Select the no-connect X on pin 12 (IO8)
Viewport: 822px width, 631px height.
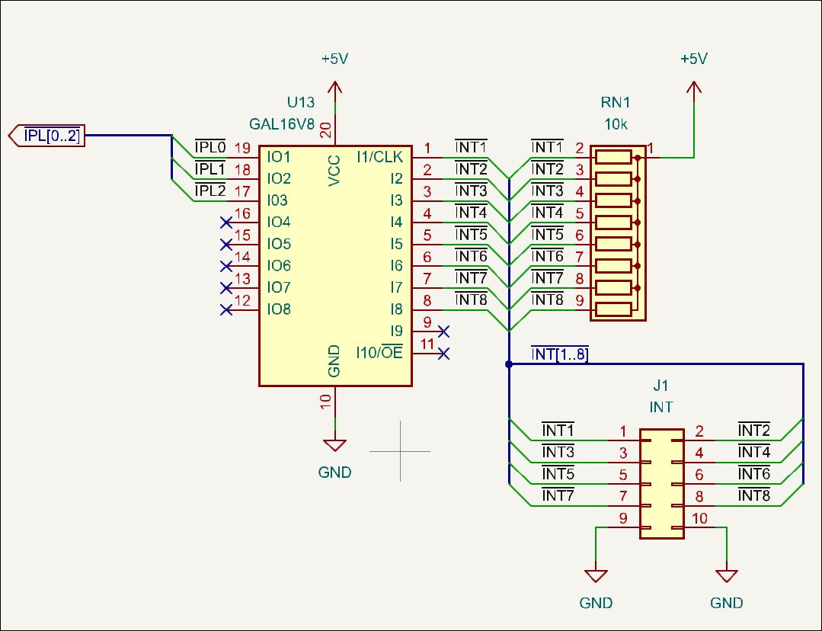click(226, 310)
